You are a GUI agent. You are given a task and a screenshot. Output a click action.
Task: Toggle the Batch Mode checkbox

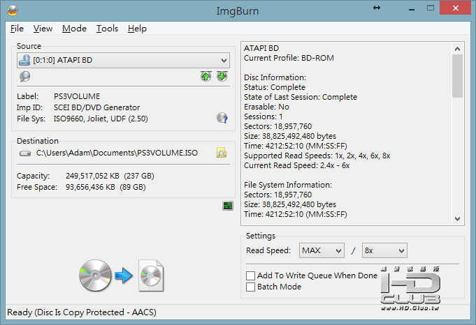pos(250,287)
